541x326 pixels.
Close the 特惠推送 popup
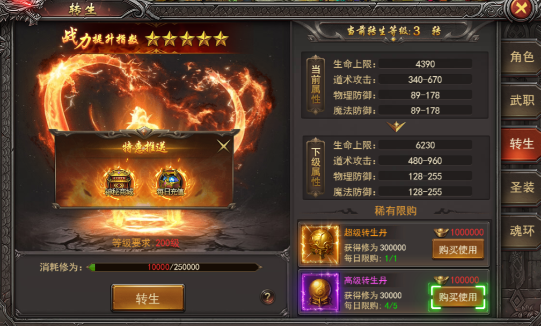pos(224,146)
